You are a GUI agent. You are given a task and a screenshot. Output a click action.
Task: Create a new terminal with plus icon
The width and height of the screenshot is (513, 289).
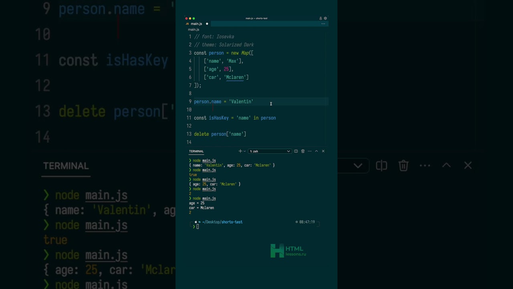pos(240,151)
